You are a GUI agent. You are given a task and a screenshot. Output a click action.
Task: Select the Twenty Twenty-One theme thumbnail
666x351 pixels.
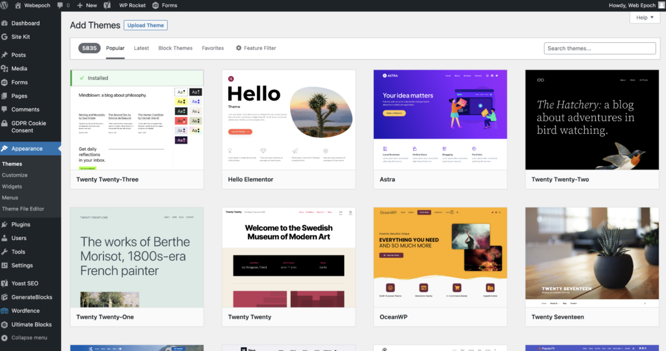[x=137, y=257]
